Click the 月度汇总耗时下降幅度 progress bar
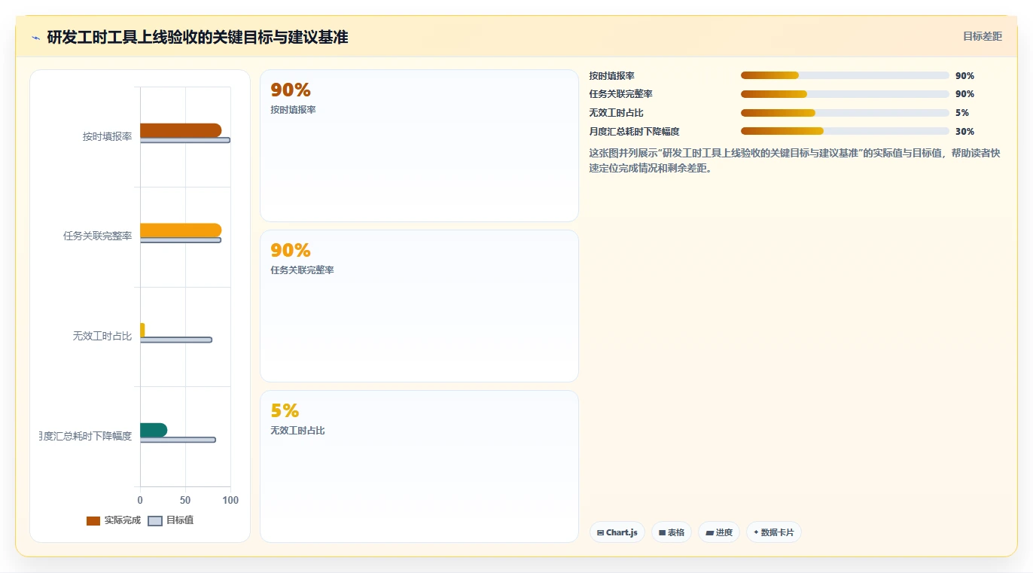This screenshot has width=1033, height=573. pos(845,131)
